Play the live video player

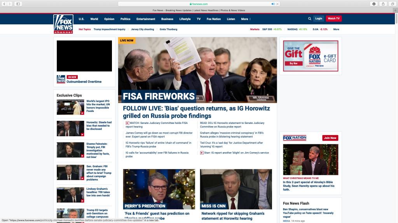point(84,56)
